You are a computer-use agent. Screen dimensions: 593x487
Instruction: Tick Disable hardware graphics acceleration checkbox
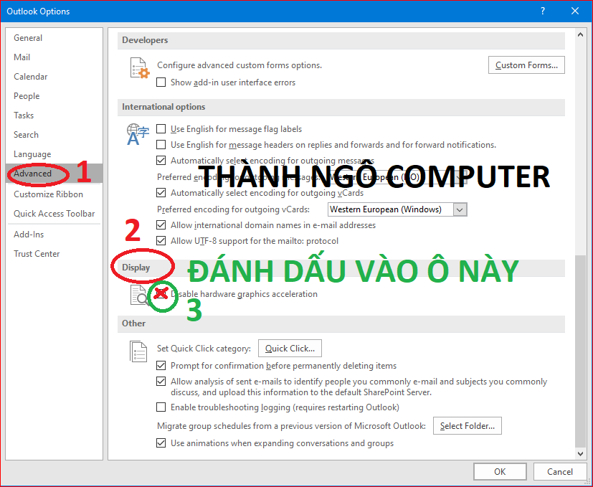tap(161, 294)
